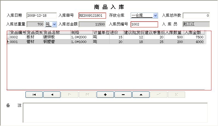This screenshot has height=126, width=218.
Task: Click the 入库总件数 total count field
Action: coord(196,16)
